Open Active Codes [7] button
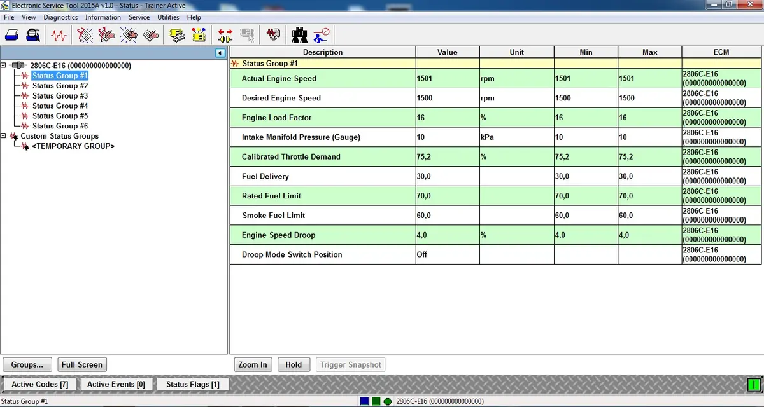Screen dimensions: 764x407 point(40,384)
